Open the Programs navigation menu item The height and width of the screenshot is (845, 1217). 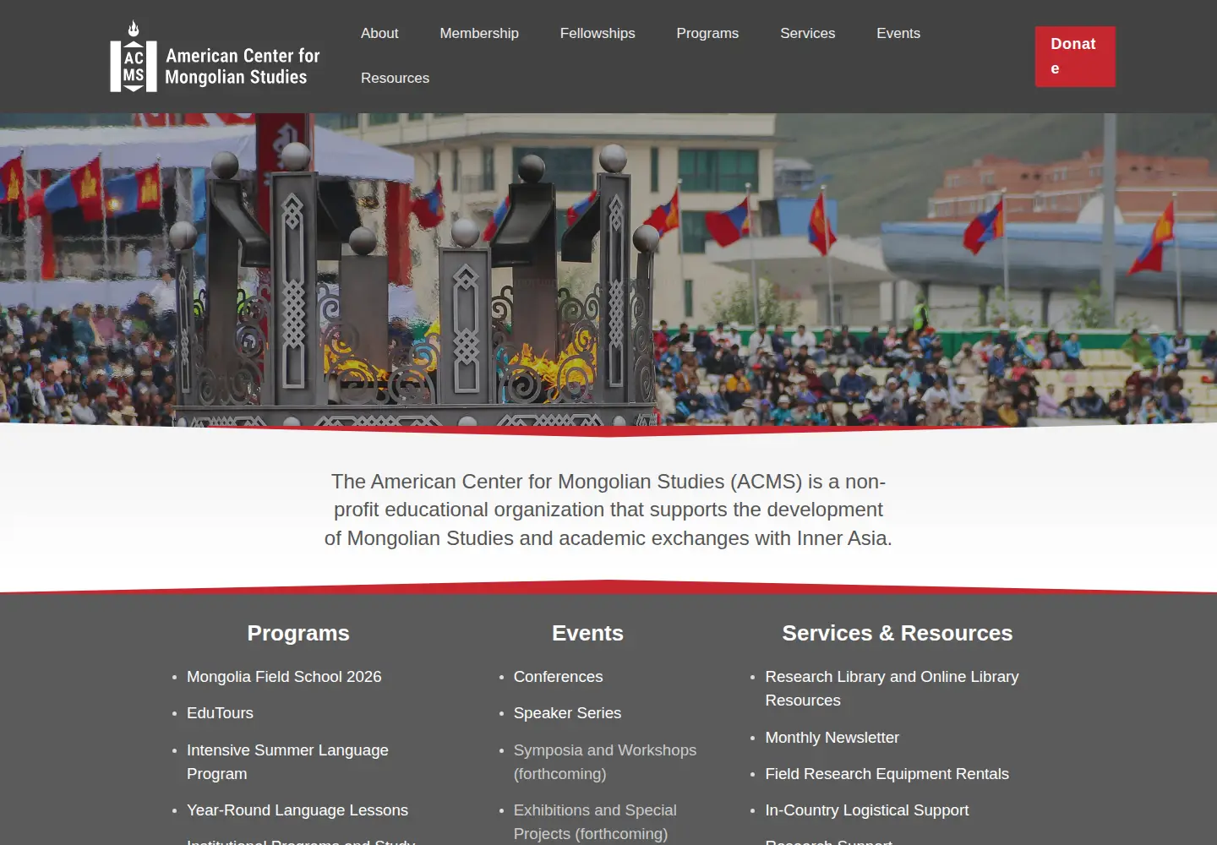click(707, 33)
